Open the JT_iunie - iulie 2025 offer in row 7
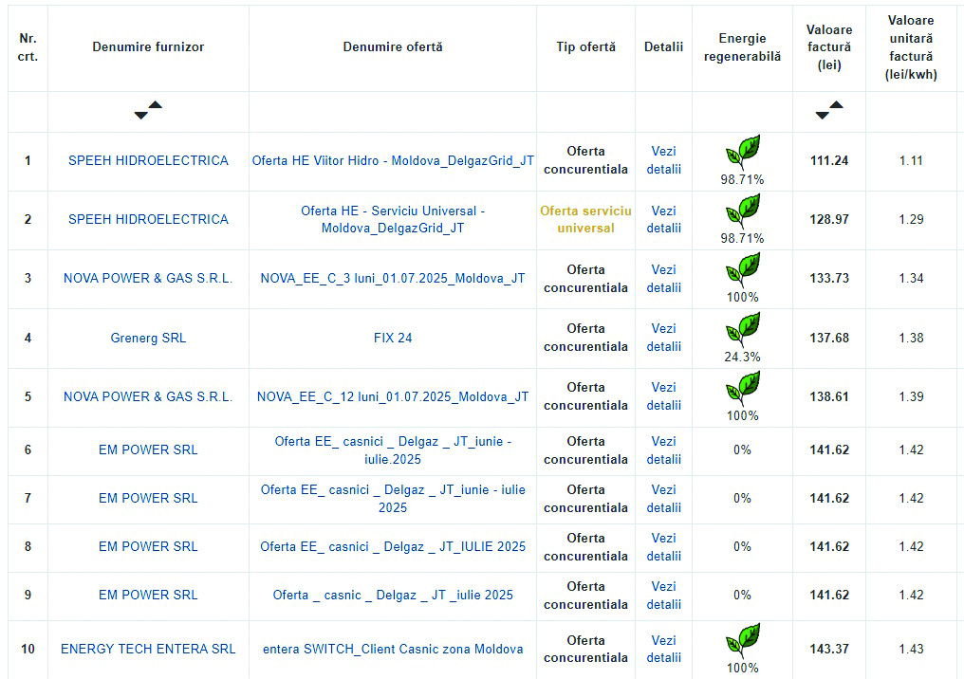Image resolution: width=964 pixels, height=679 pixels. click(393, 498)
